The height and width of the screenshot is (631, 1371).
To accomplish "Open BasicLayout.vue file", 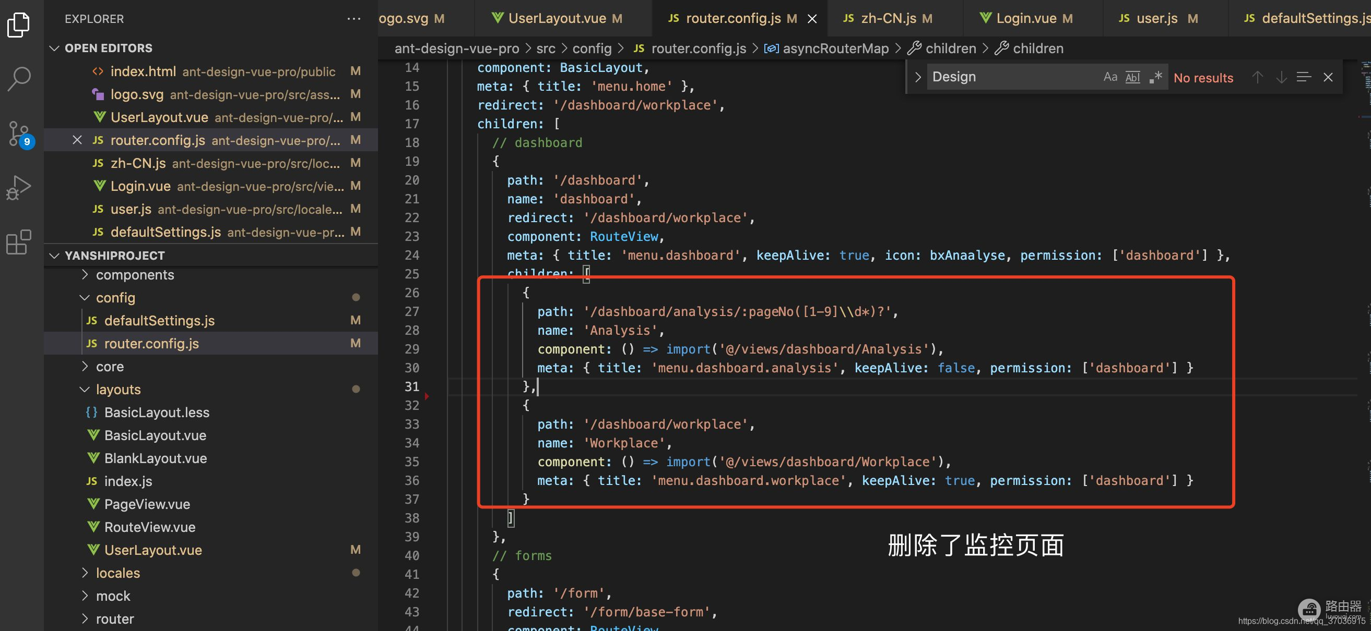I will pos(211,435).
